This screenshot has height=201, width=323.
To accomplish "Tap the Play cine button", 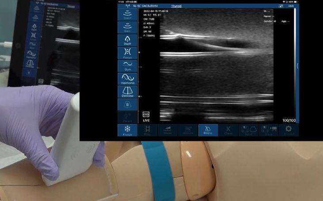I will click(x=147, y=130).
